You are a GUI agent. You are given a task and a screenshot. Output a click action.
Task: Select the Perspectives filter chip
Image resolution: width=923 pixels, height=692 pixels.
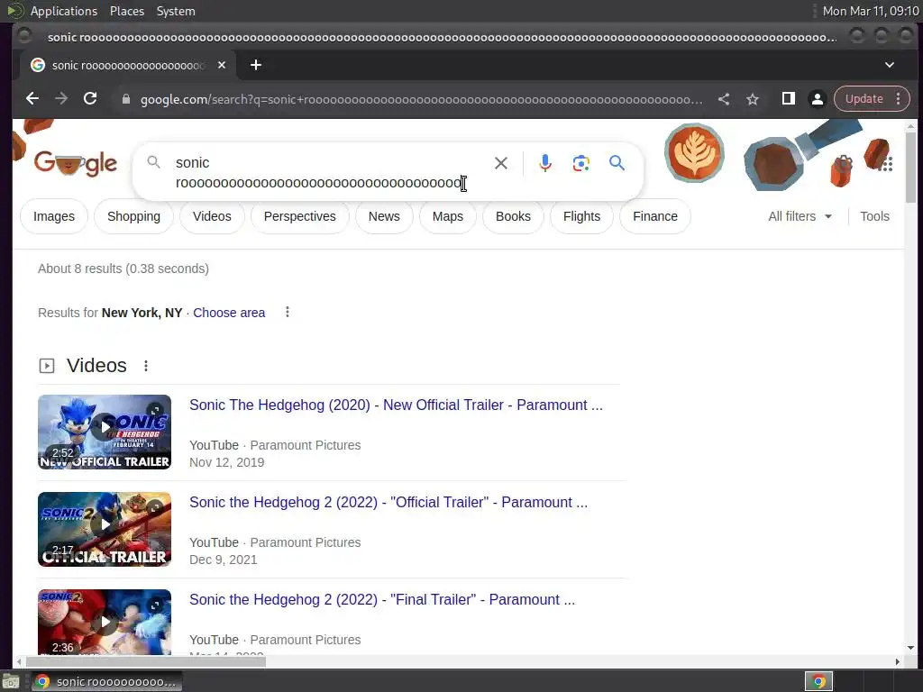point(299,216)
